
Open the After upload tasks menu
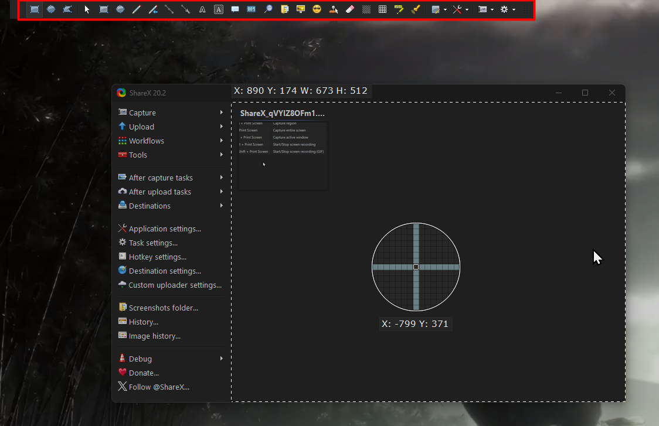pos(171,192)
